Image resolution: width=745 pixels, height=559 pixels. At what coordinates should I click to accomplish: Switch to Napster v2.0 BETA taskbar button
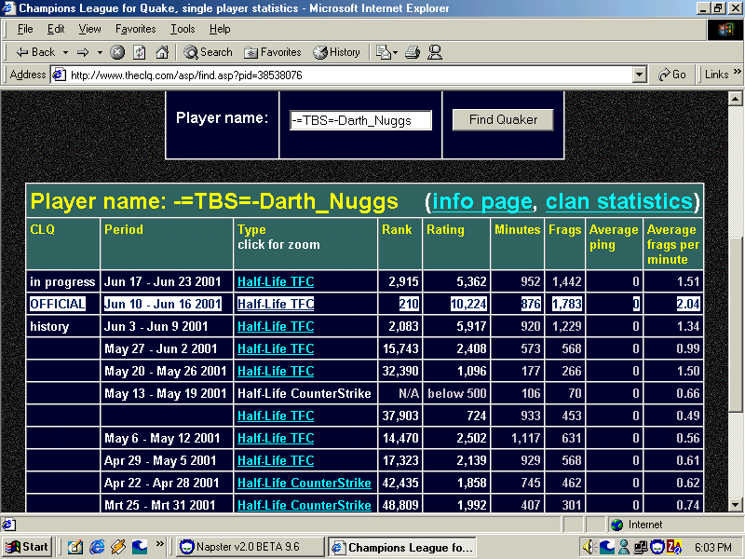pyautogui.click(x=250, y=547)
